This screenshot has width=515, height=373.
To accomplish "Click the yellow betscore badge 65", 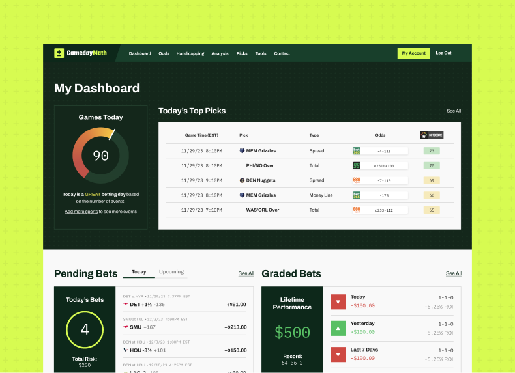I will click(x=432, y=210).
